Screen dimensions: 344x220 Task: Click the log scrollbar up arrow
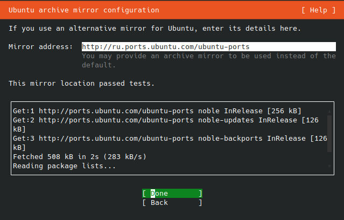[329, 112]
